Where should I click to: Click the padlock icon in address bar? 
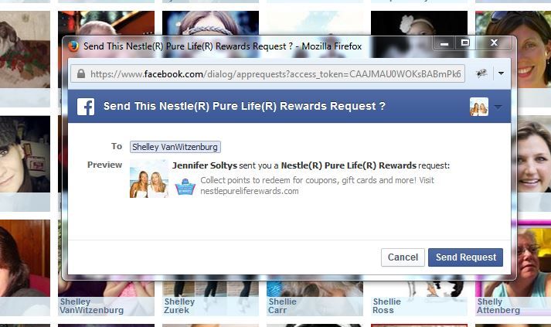(x=81, y=74)
